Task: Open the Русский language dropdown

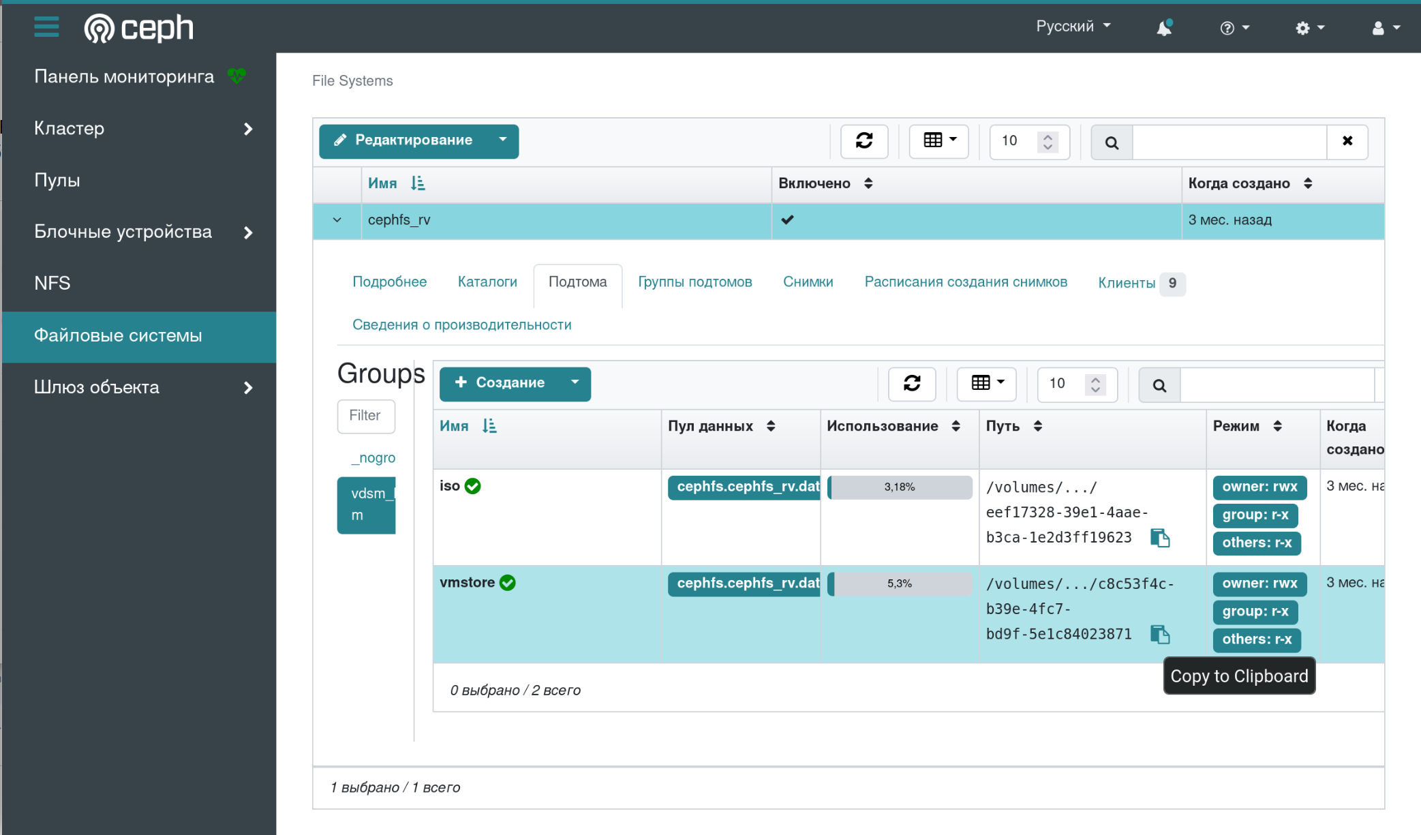Action: tap(1073, 27)
